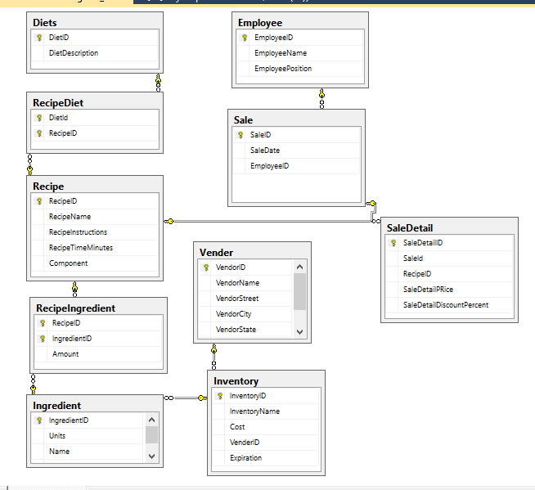Click the down arrow in Ingredient table scrollbar

pyautogui.click(x=152, y=456)
